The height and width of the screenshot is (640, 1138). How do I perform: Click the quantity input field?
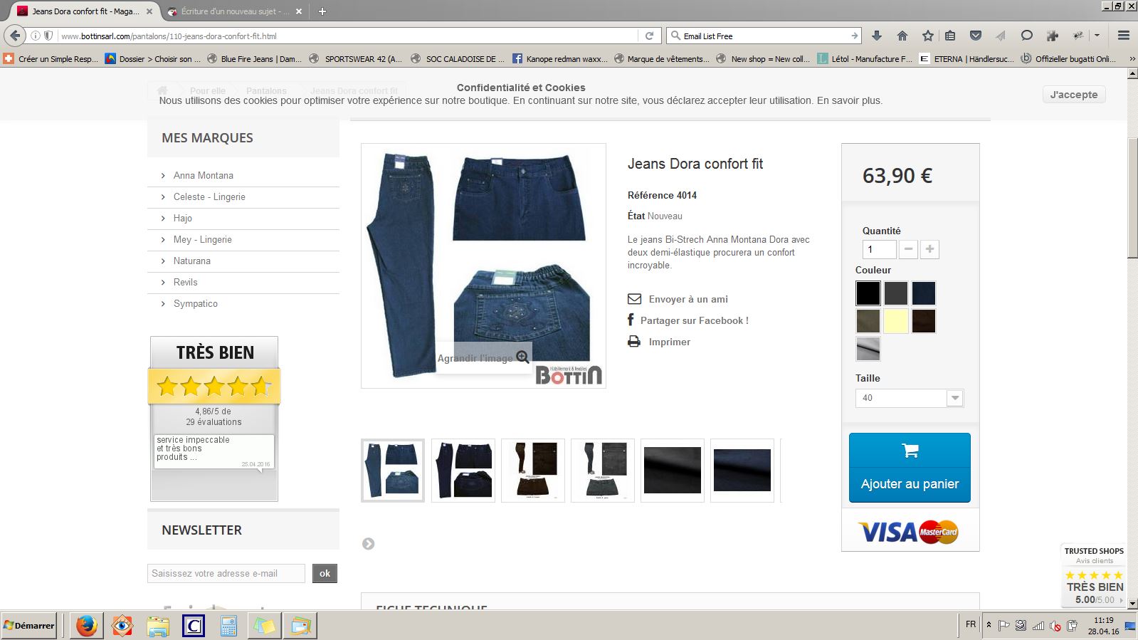coord(879,249)
